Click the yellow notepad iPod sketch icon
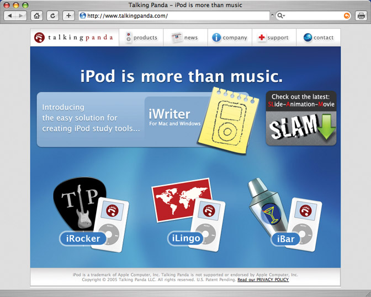Image resolution: width=371 pixels, height=297 pixels. (x=229, y=121)
